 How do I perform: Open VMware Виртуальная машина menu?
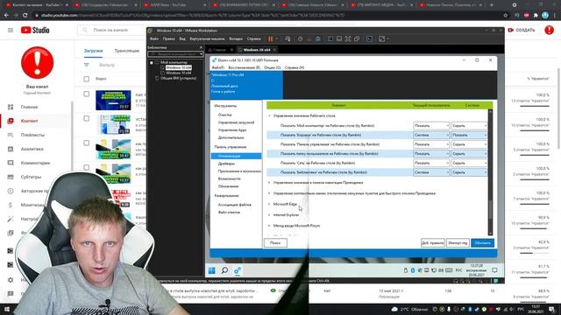207,38
